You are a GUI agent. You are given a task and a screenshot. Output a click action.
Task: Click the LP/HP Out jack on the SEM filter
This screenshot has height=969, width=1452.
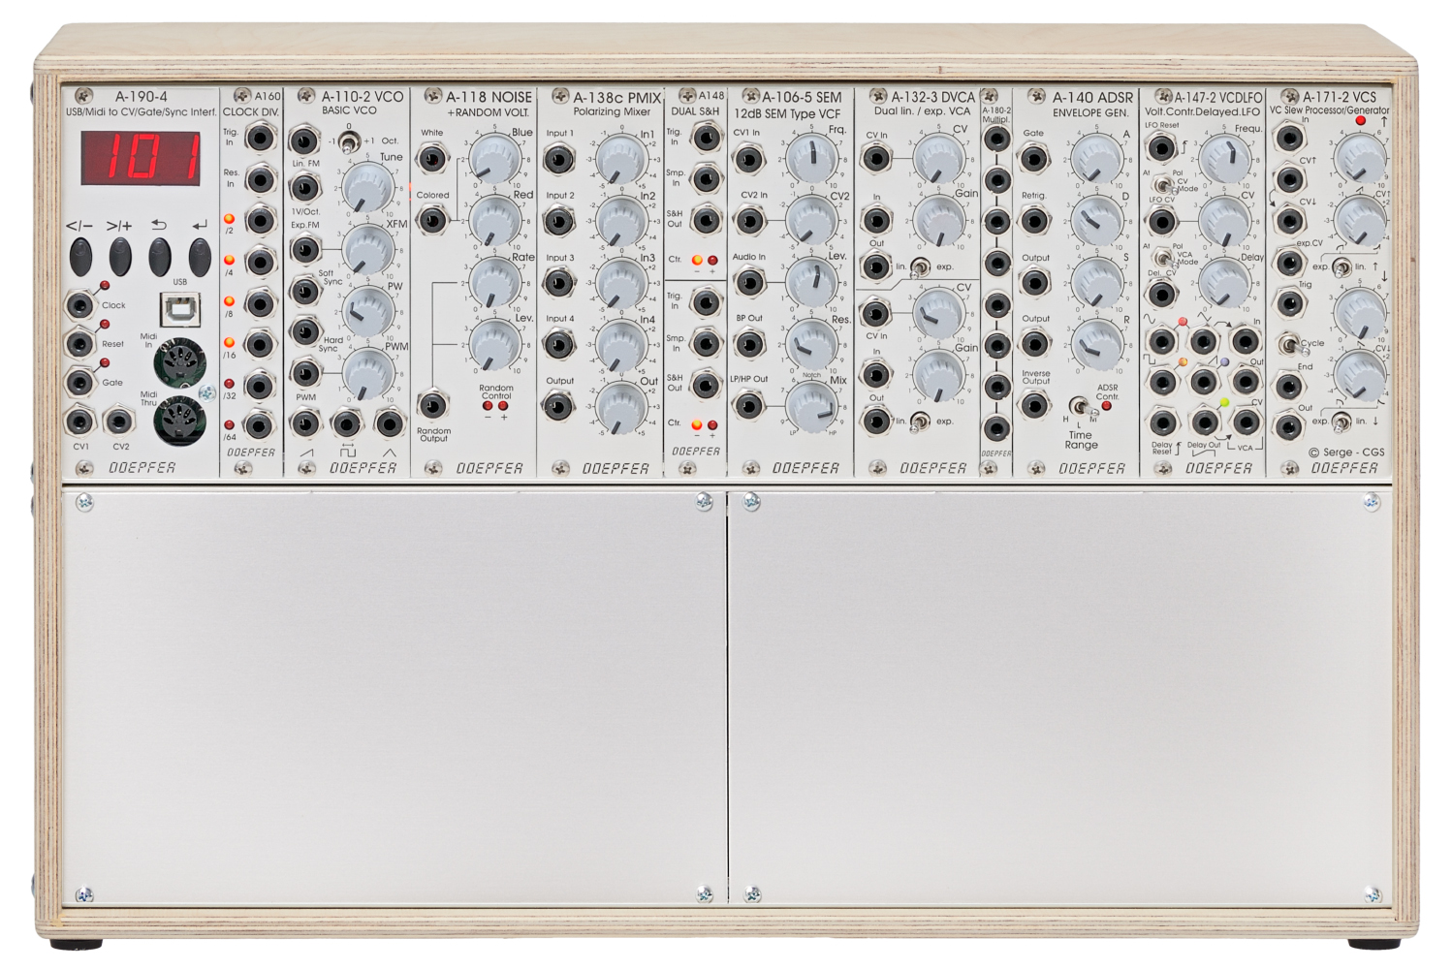click(x=749, y=405)
